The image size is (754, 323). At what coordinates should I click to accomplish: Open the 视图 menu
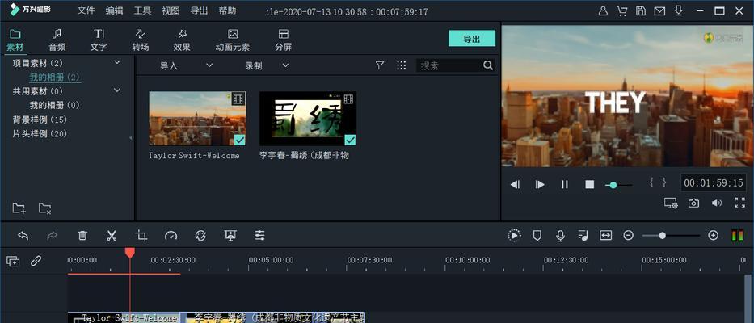(171, 10)
